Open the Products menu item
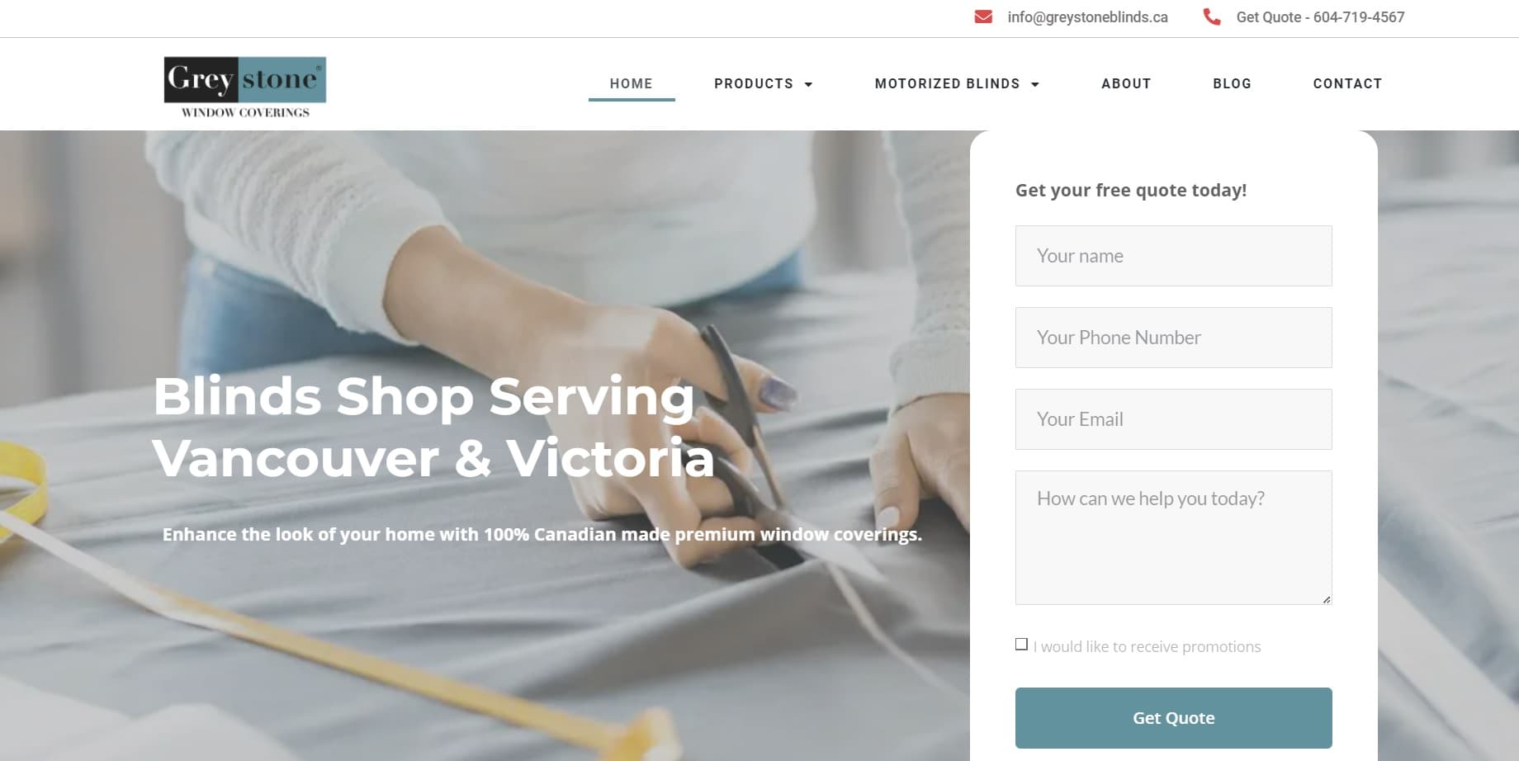 coord(754,83)
